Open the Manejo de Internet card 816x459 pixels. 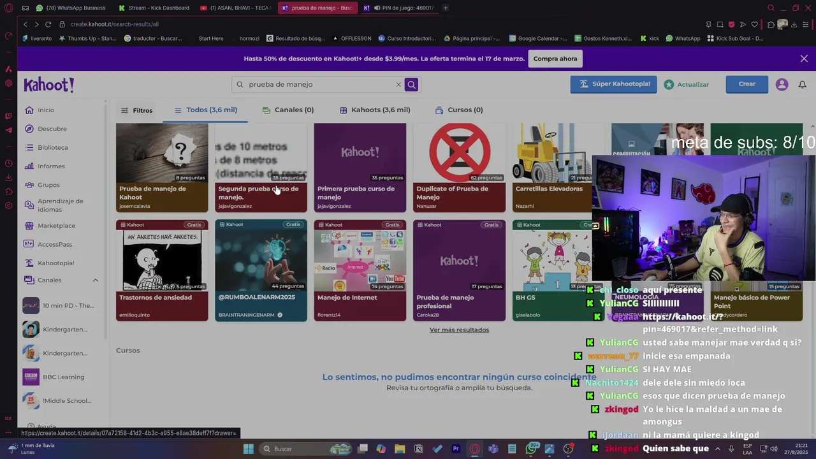360,270
